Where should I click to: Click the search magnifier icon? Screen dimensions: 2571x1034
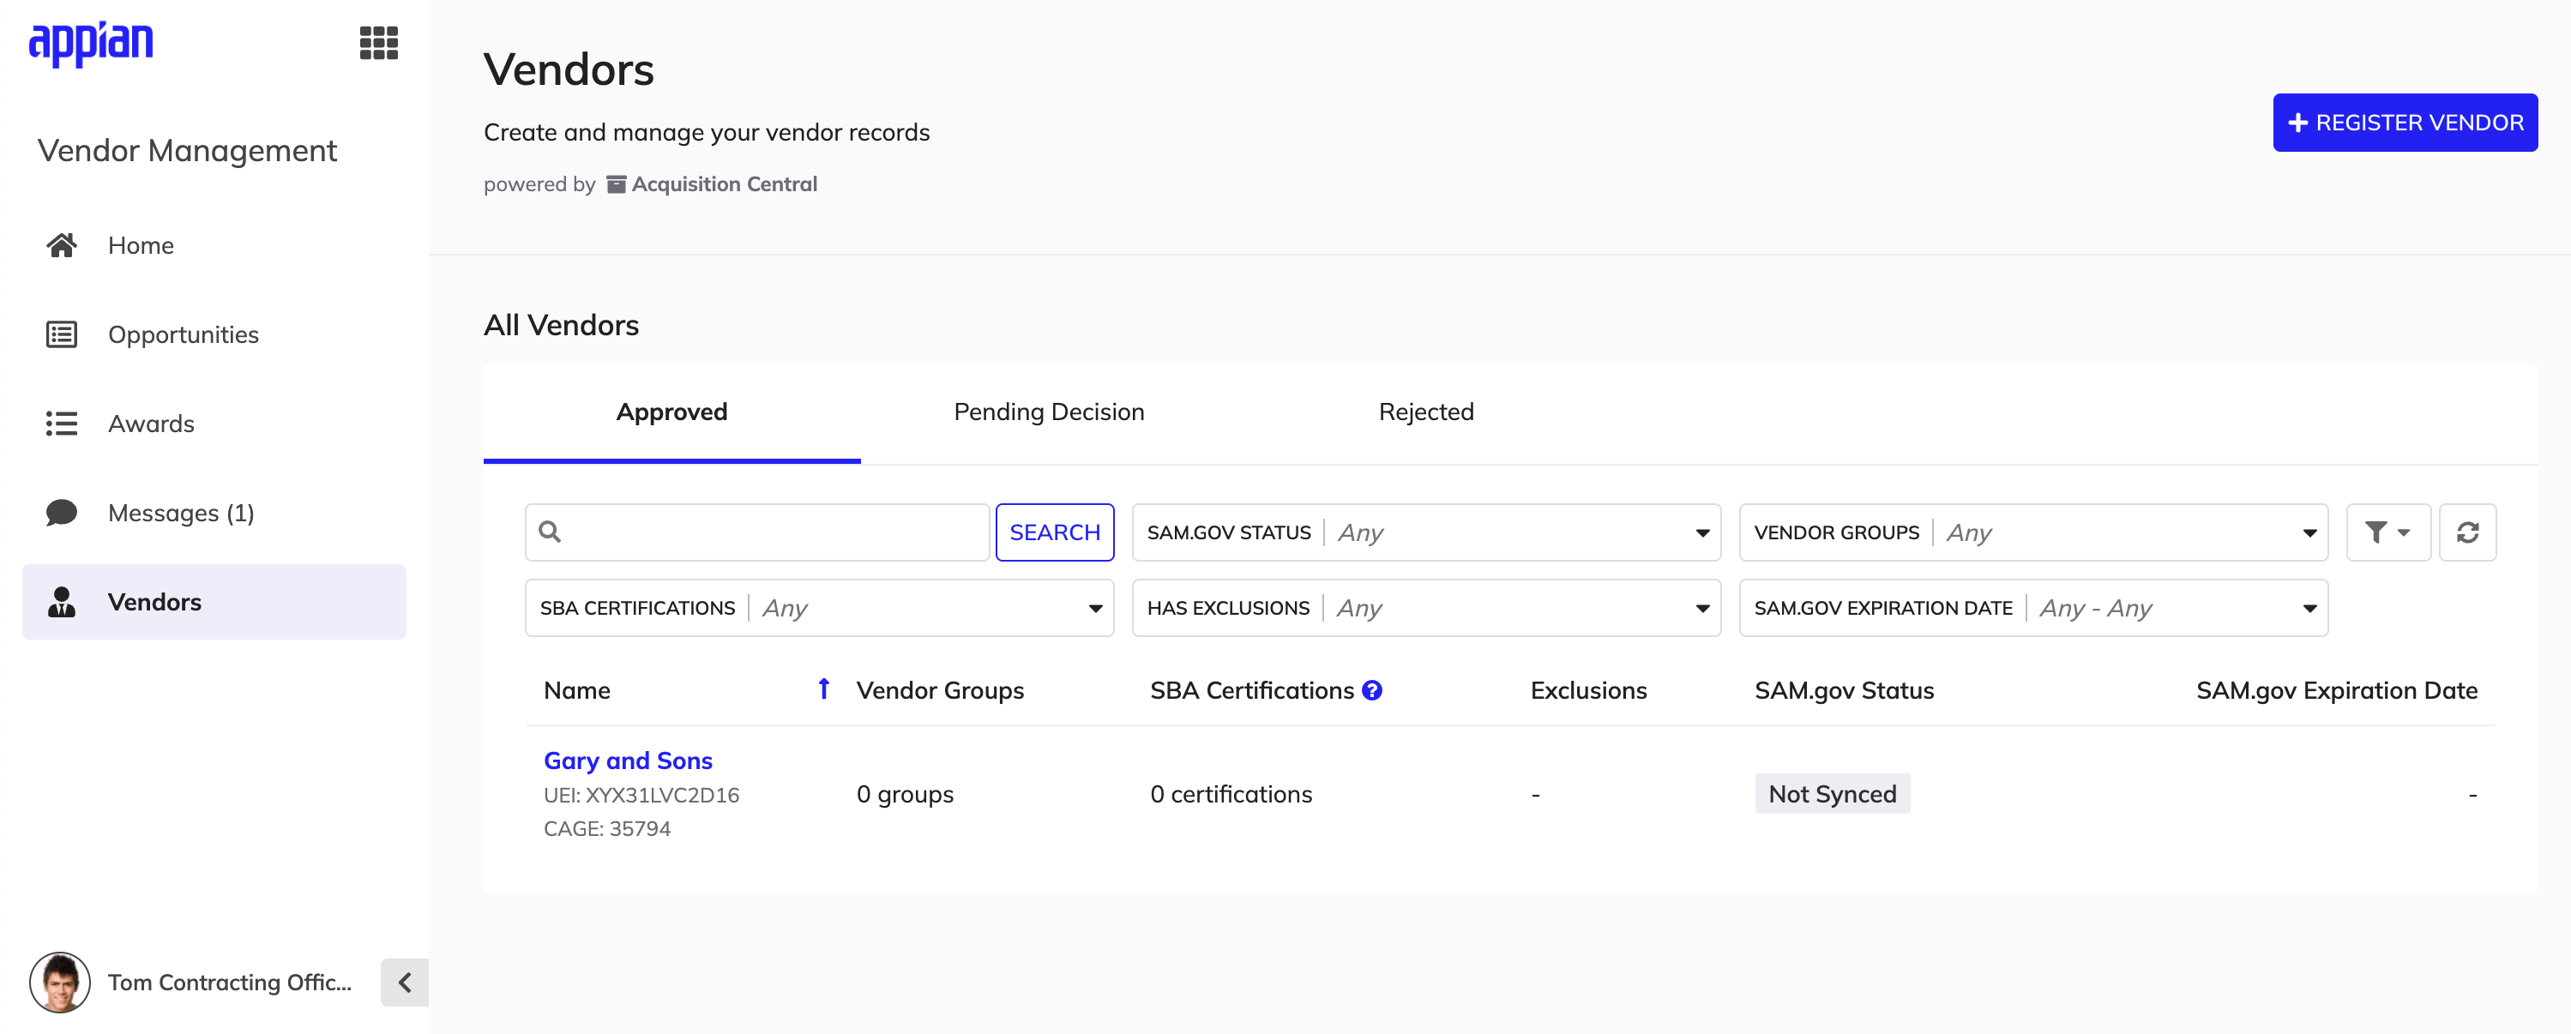(550, 532)
